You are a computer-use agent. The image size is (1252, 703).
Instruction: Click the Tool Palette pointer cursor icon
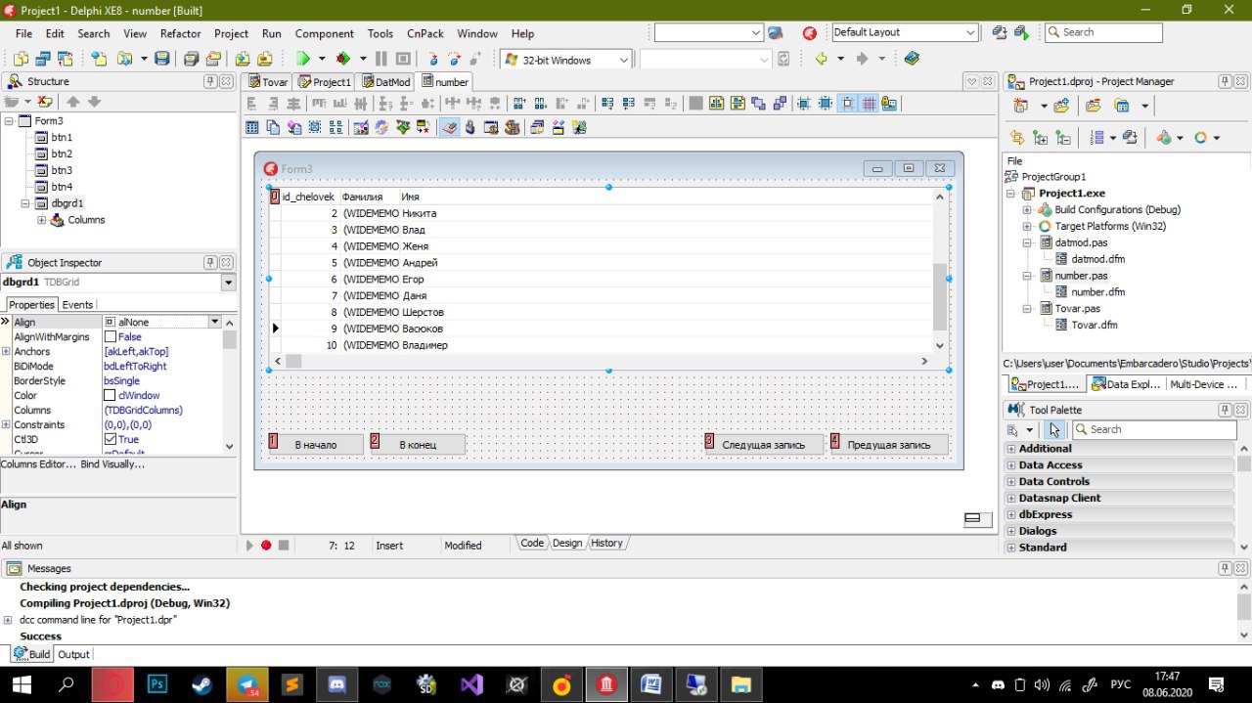[1053, 429]
